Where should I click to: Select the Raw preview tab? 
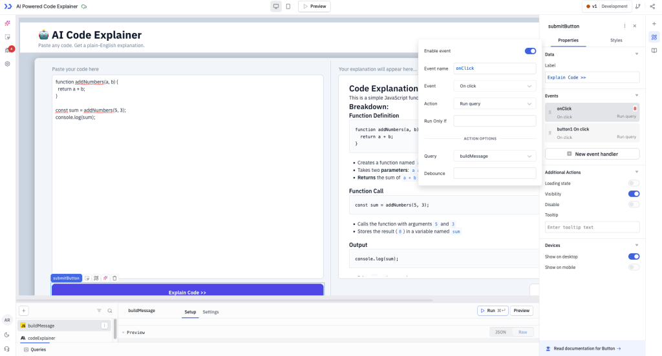pos(522,332)
